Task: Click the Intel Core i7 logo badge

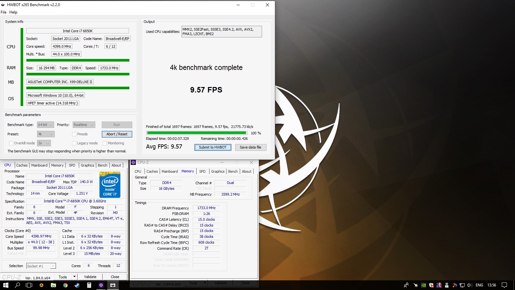Action: coord(110,185)
